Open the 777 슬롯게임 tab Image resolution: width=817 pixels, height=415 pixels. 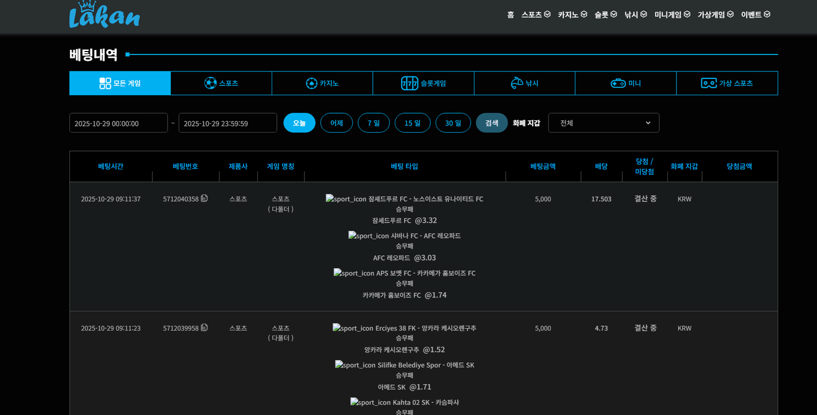(x=423, y=83)
